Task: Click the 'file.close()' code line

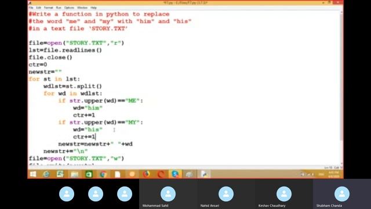Action: 50,57
